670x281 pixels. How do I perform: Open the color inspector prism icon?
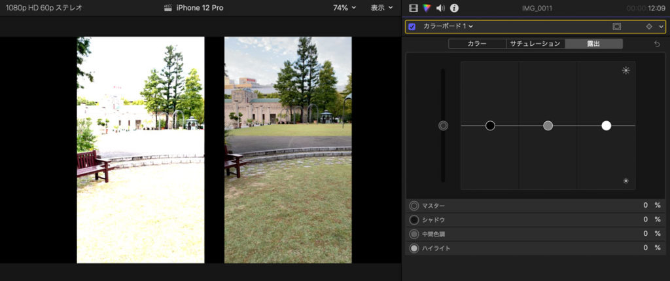(x=427, y=8)
